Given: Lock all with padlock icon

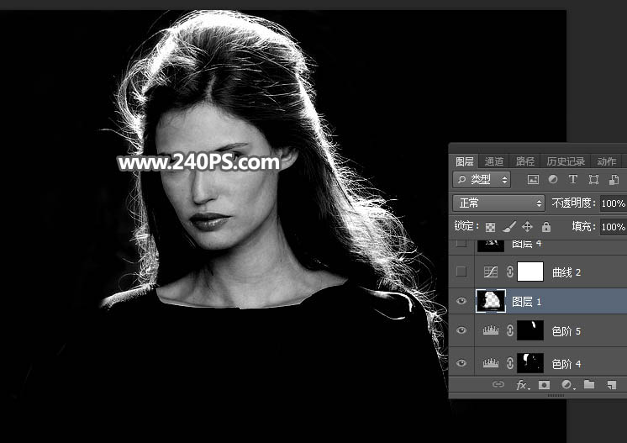Looking at the screenshot, I should point(546,227).
